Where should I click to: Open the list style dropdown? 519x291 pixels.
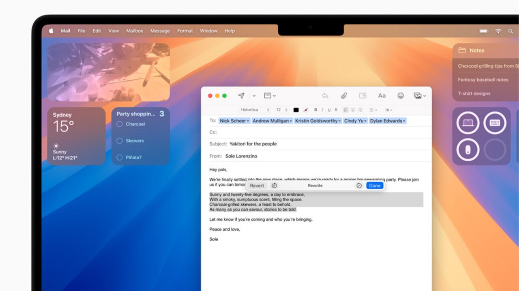[x=373, y=110]
